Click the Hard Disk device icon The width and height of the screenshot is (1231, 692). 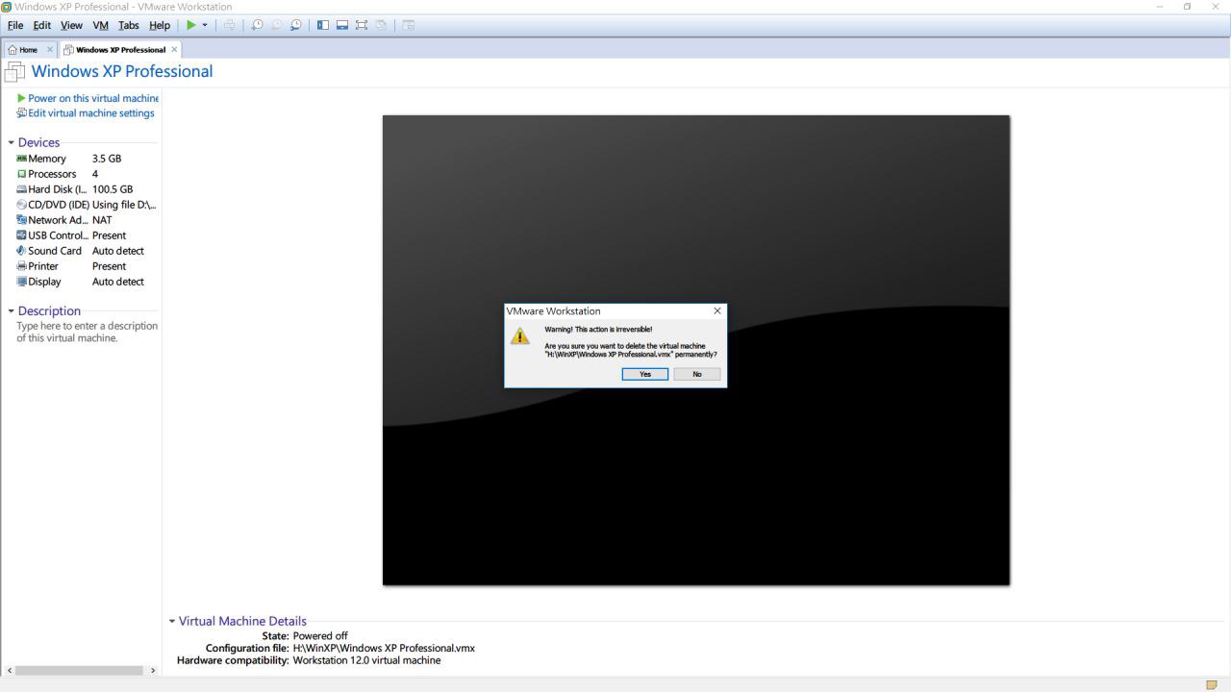click(21, 189)
